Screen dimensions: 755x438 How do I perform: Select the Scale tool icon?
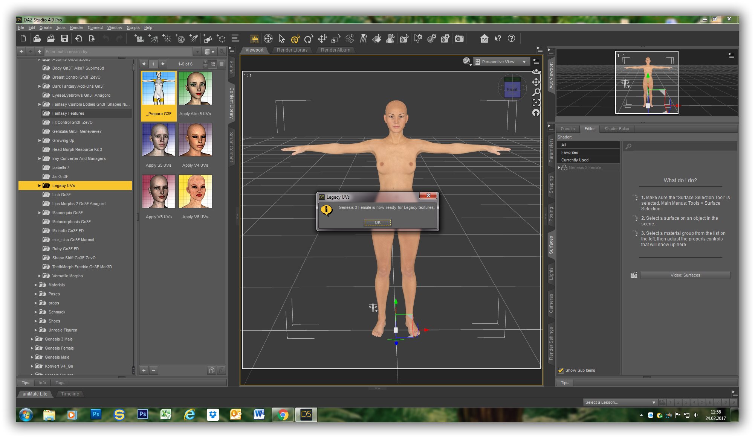point(336,38)
